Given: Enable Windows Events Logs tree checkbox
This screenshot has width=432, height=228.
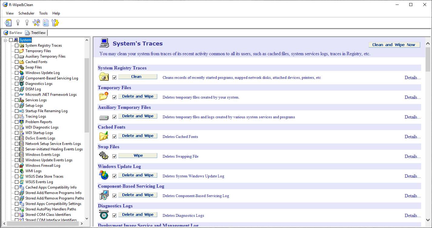Looking at the screenshot, I should click(17, 155).
